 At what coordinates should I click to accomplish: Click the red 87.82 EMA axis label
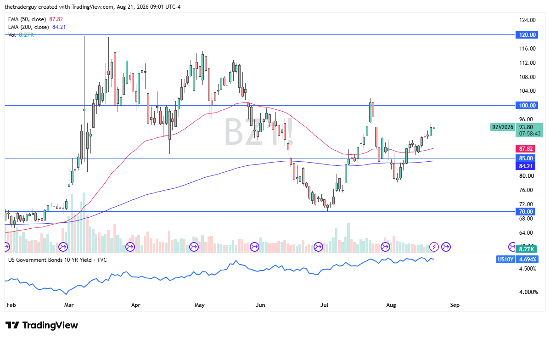(526, 149)
